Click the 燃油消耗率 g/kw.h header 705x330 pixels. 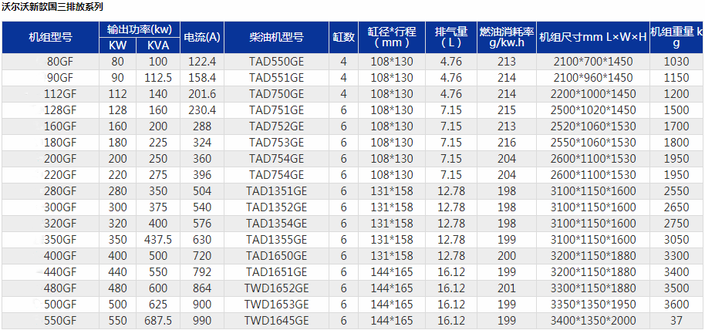(506, 37)
